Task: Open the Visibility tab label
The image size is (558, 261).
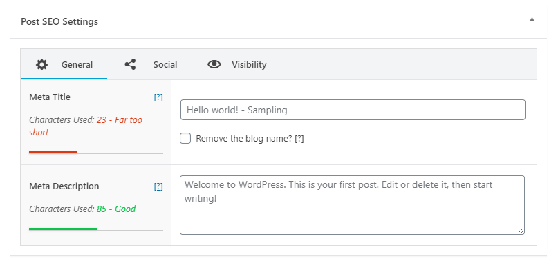Action: point(249,65)
